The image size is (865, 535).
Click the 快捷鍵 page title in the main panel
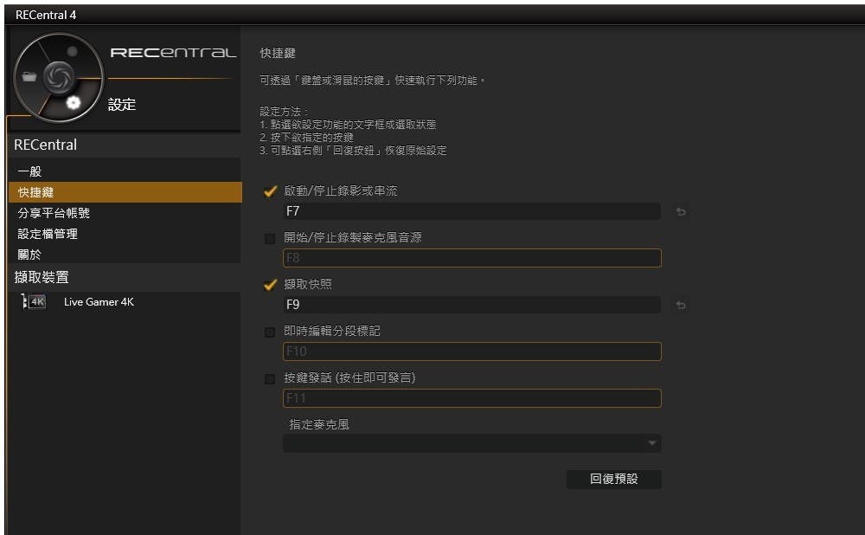(x=278, y=53)
